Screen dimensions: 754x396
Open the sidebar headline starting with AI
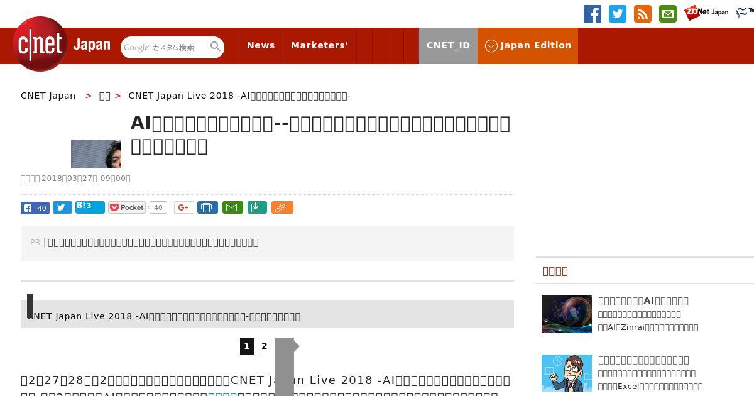(x=643, y=301)
